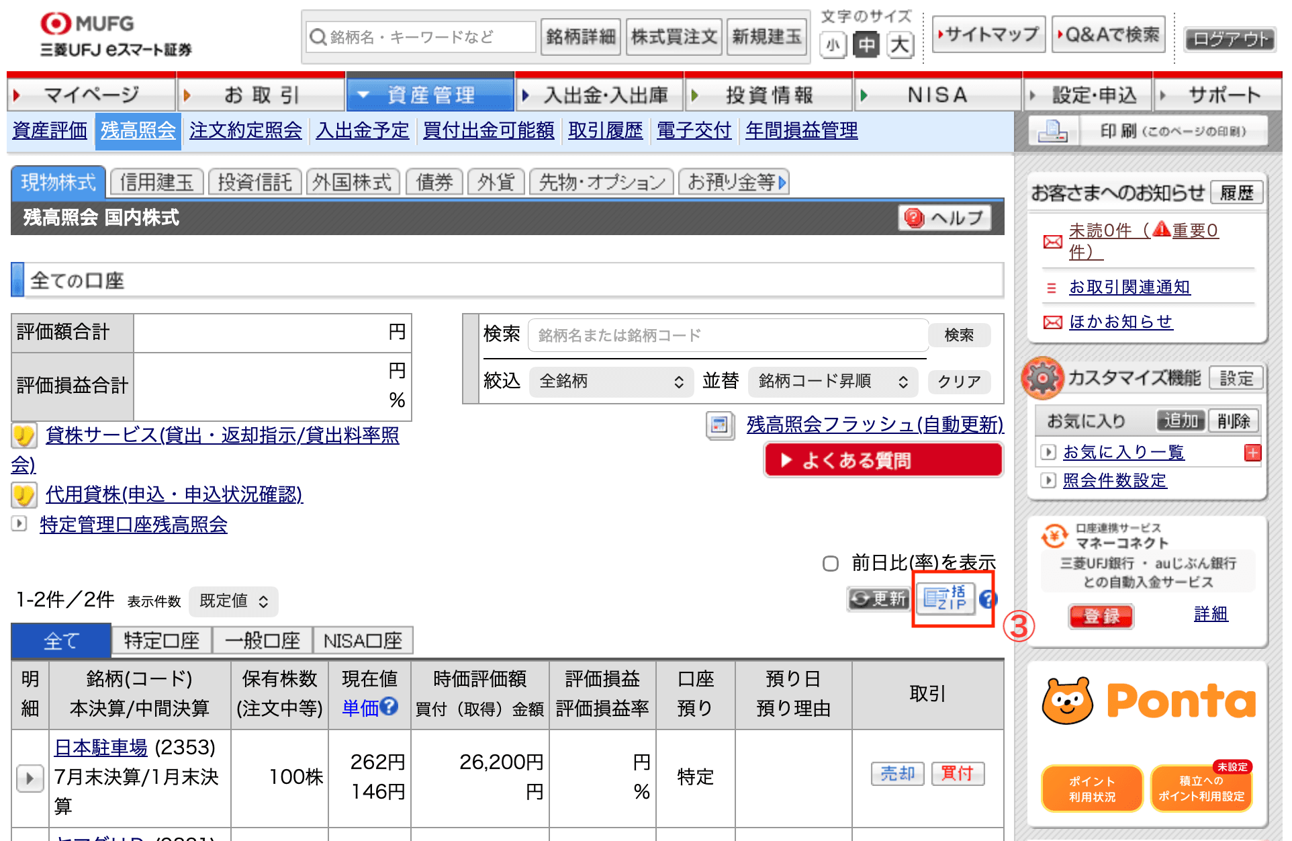Click the customize gear icon
1292x841 pixels.
[1042, 378]
